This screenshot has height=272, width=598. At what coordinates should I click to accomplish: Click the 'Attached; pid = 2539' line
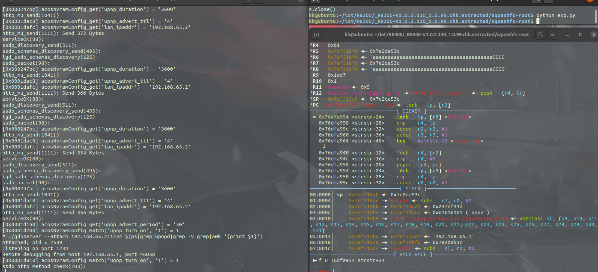pos(32,242)
